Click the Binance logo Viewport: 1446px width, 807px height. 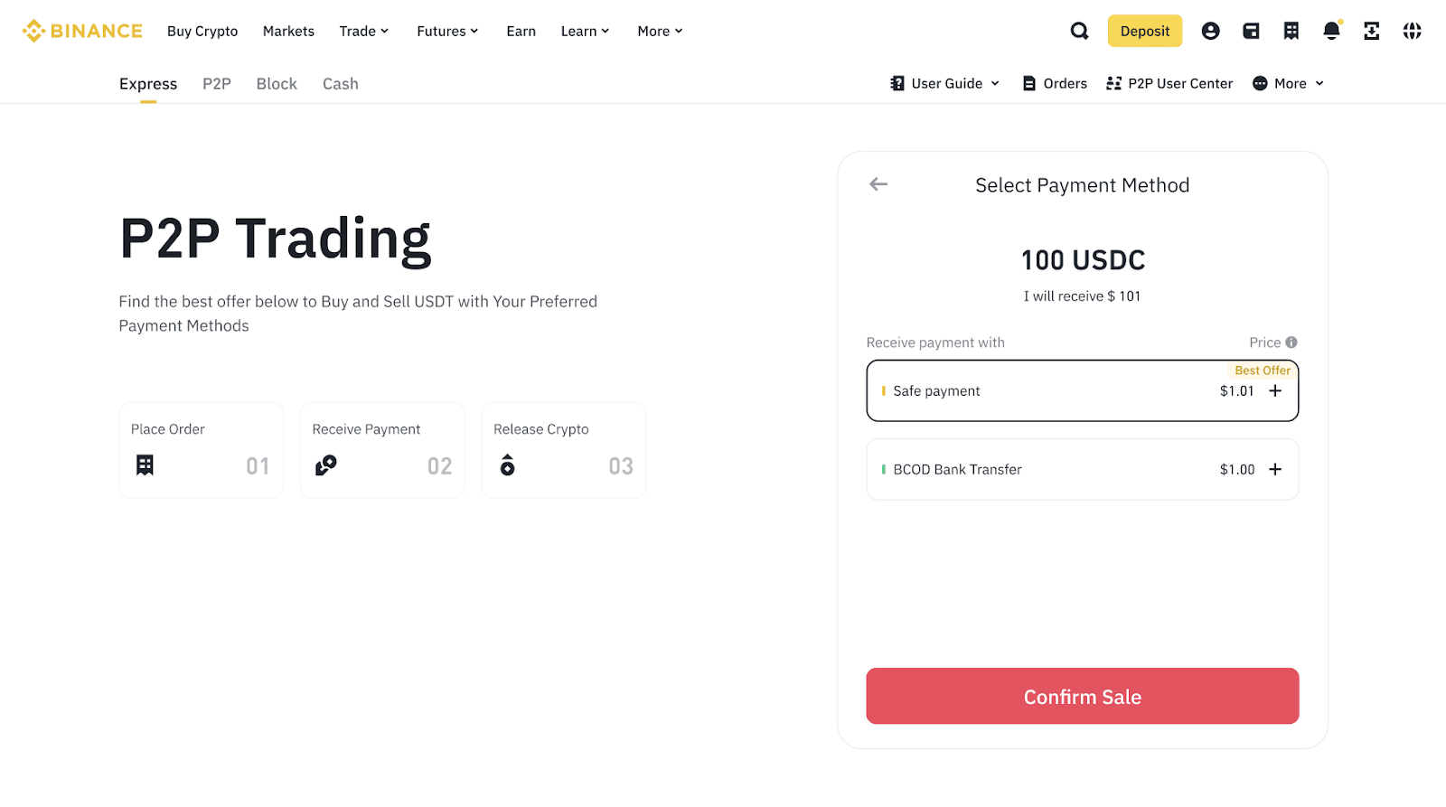(x=82, y=31)
